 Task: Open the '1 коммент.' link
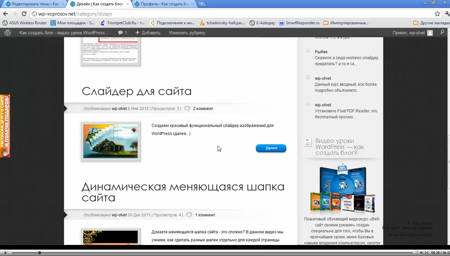pos(205,215)
